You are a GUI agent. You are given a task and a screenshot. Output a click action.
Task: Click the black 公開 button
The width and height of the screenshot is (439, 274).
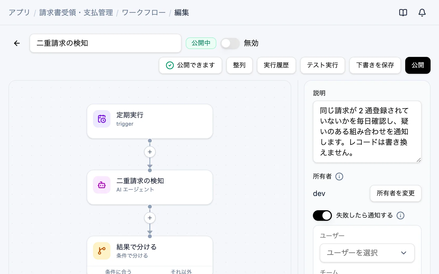[418, 65]
